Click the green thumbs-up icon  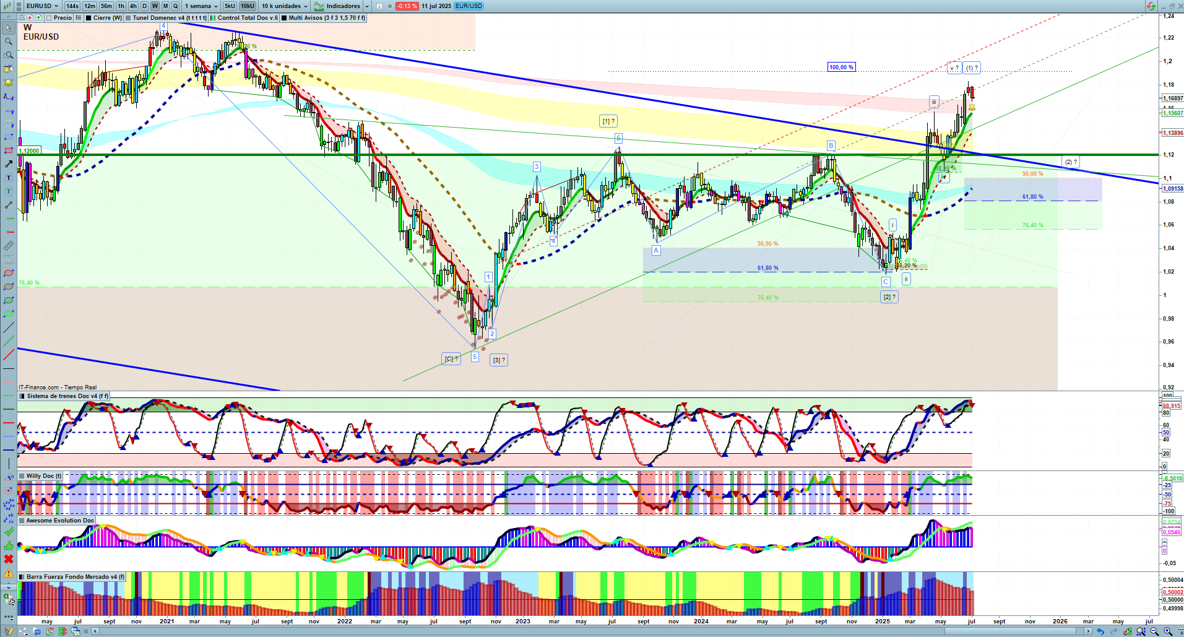(9, 545)
